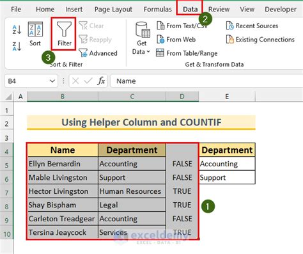This screenshot has height=254, width=303.
Task: Open the Get Data menu
Action: (x=142, y=38)
